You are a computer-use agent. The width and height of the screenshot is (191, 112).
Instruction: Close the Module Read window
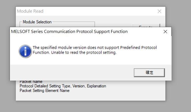159,11
